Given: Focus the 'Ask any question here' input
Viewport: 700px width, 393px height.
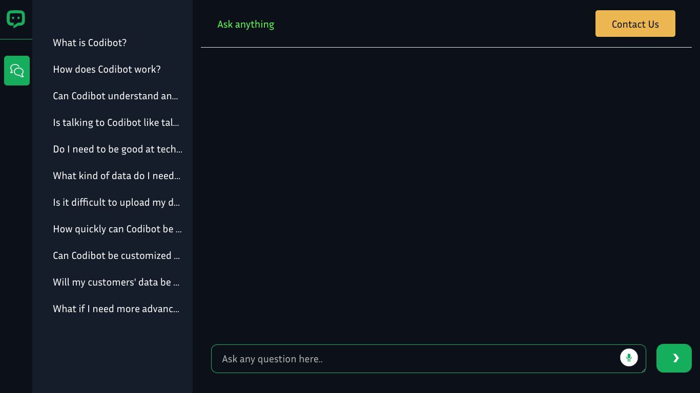Looking at the screenshot, I should point(415,359).
